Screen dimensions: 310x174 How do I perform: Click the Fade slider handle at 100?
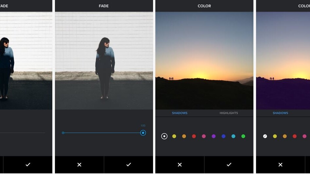[143, 133]
